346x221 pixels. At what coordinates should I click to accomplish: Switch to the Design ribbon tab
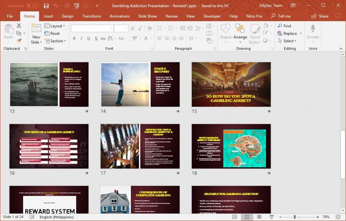pos(68,16)
